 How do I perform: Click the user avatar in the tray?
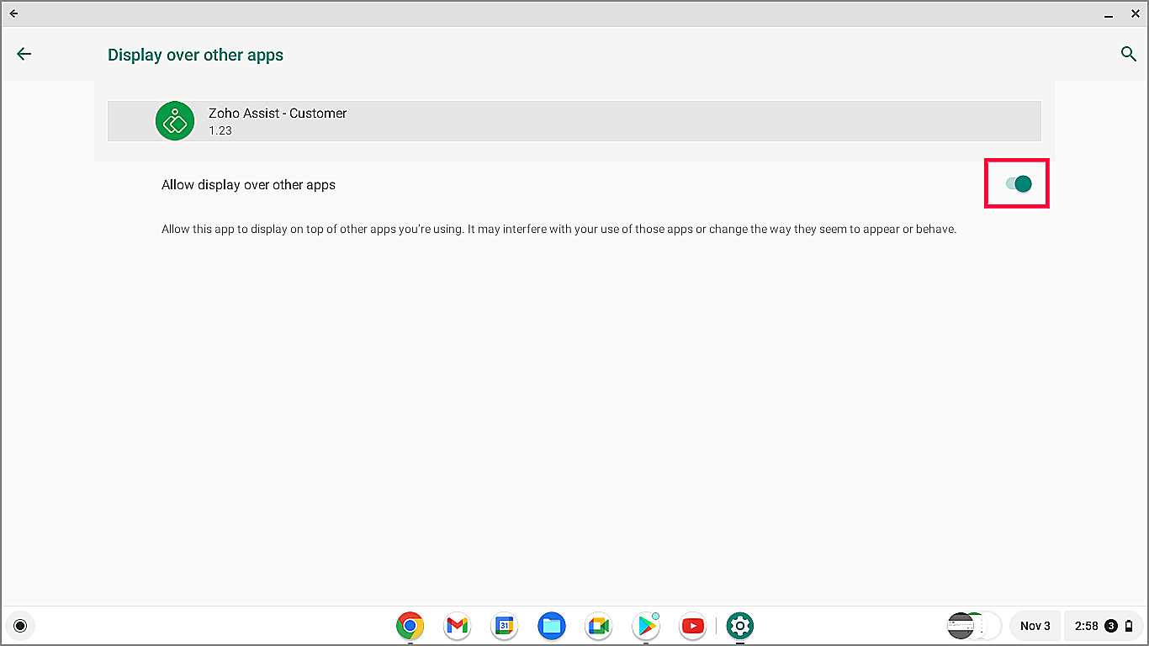[x=961, y=626]
